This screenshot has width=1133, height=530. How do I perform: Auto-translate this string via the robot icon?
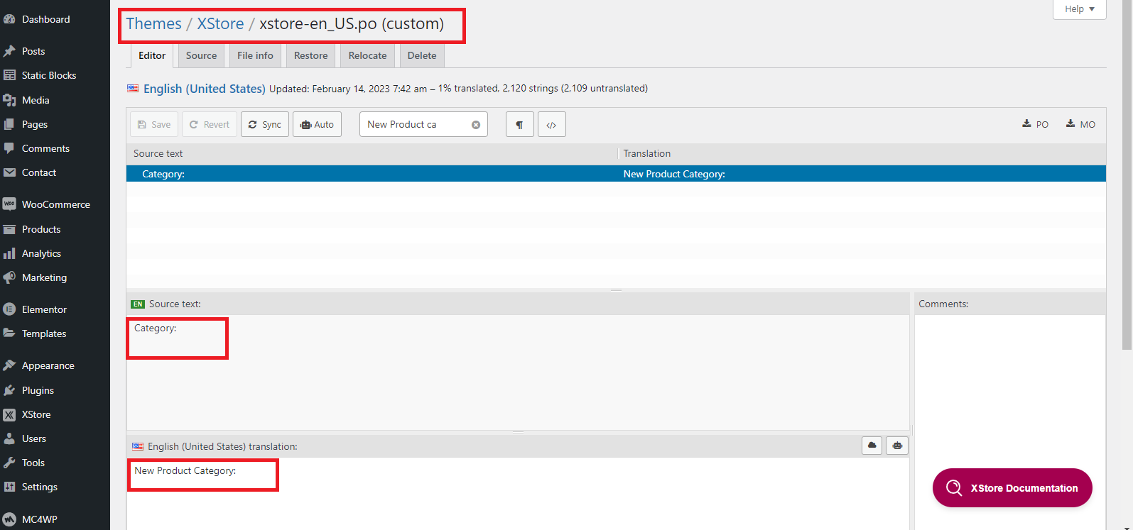click(x=897, y=445)
